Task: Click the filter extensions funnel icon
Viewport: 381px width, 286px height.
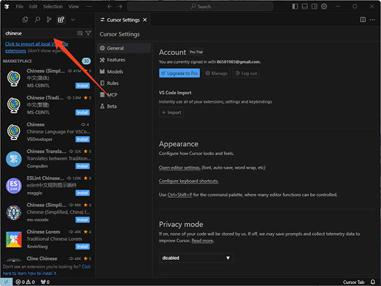Action: [x=88, y=33]
